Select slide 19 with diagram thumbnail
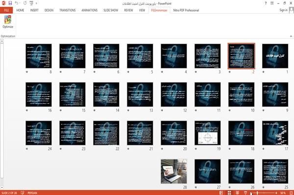This screenshot has height=195, width=294. [208, 133]
